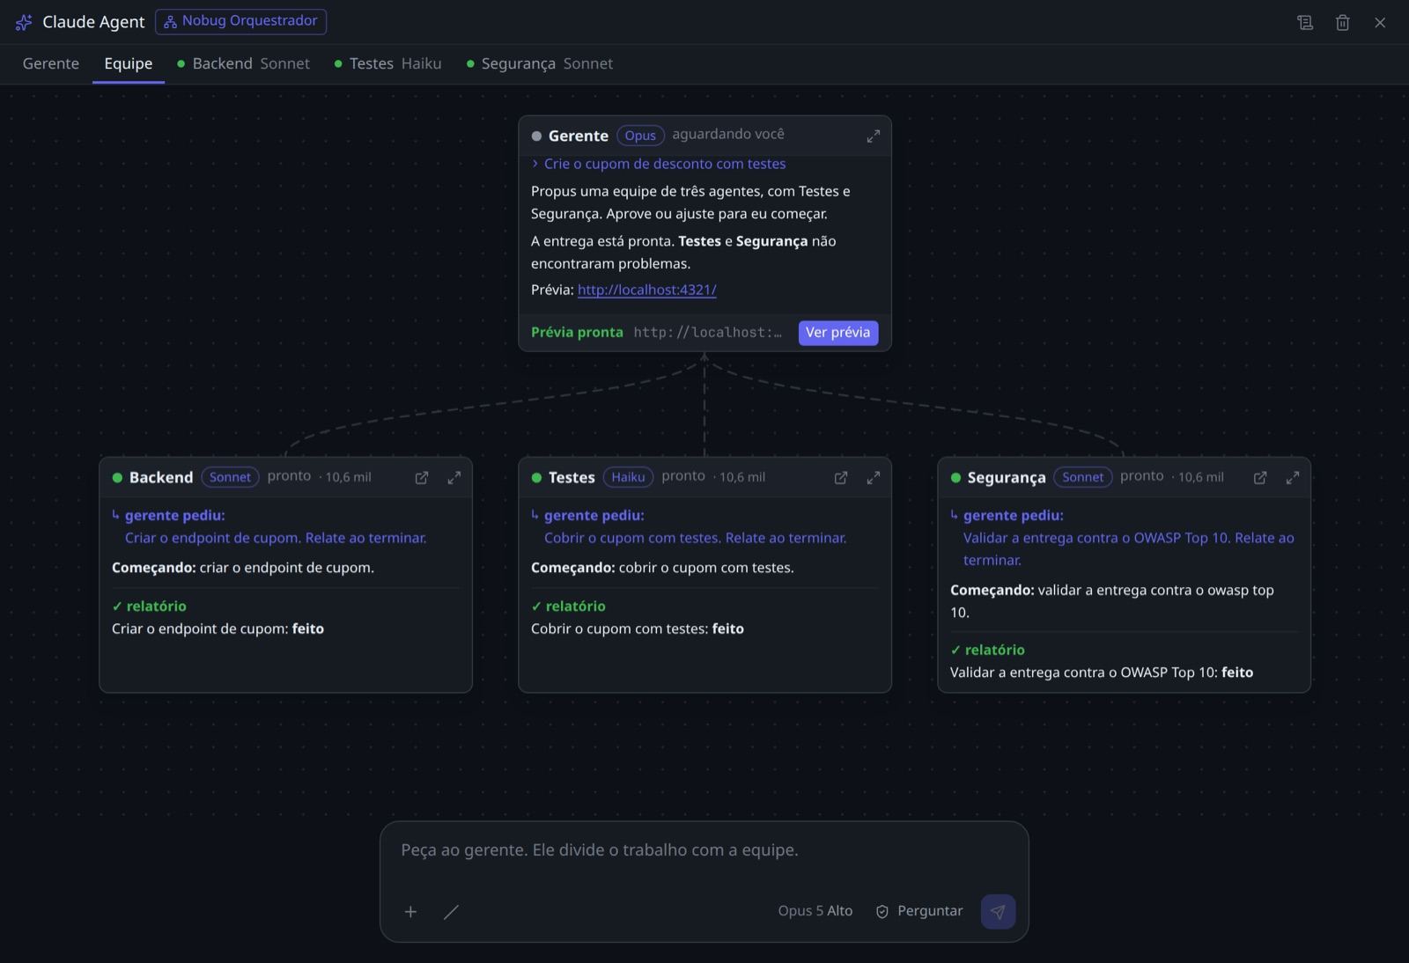The width and height of the screenshot is (1409, 963).
Task: Click the Claude Agent sparkle logo icon
Action: [24, 22]
